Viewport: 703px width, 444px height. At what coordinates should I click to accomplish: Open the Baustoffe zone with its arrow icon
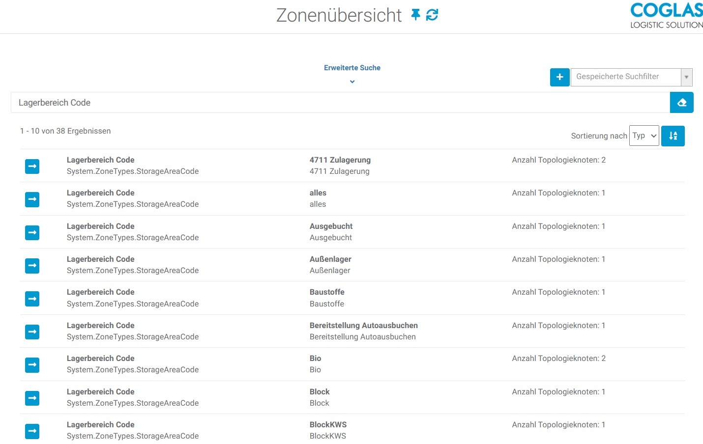pyautogui.click(x=32, y=299)
